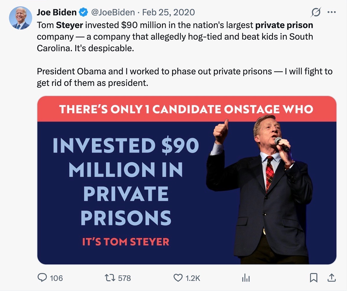Click the 578 reposts count
Screen dimensions: 350x291
click(124, 278)
